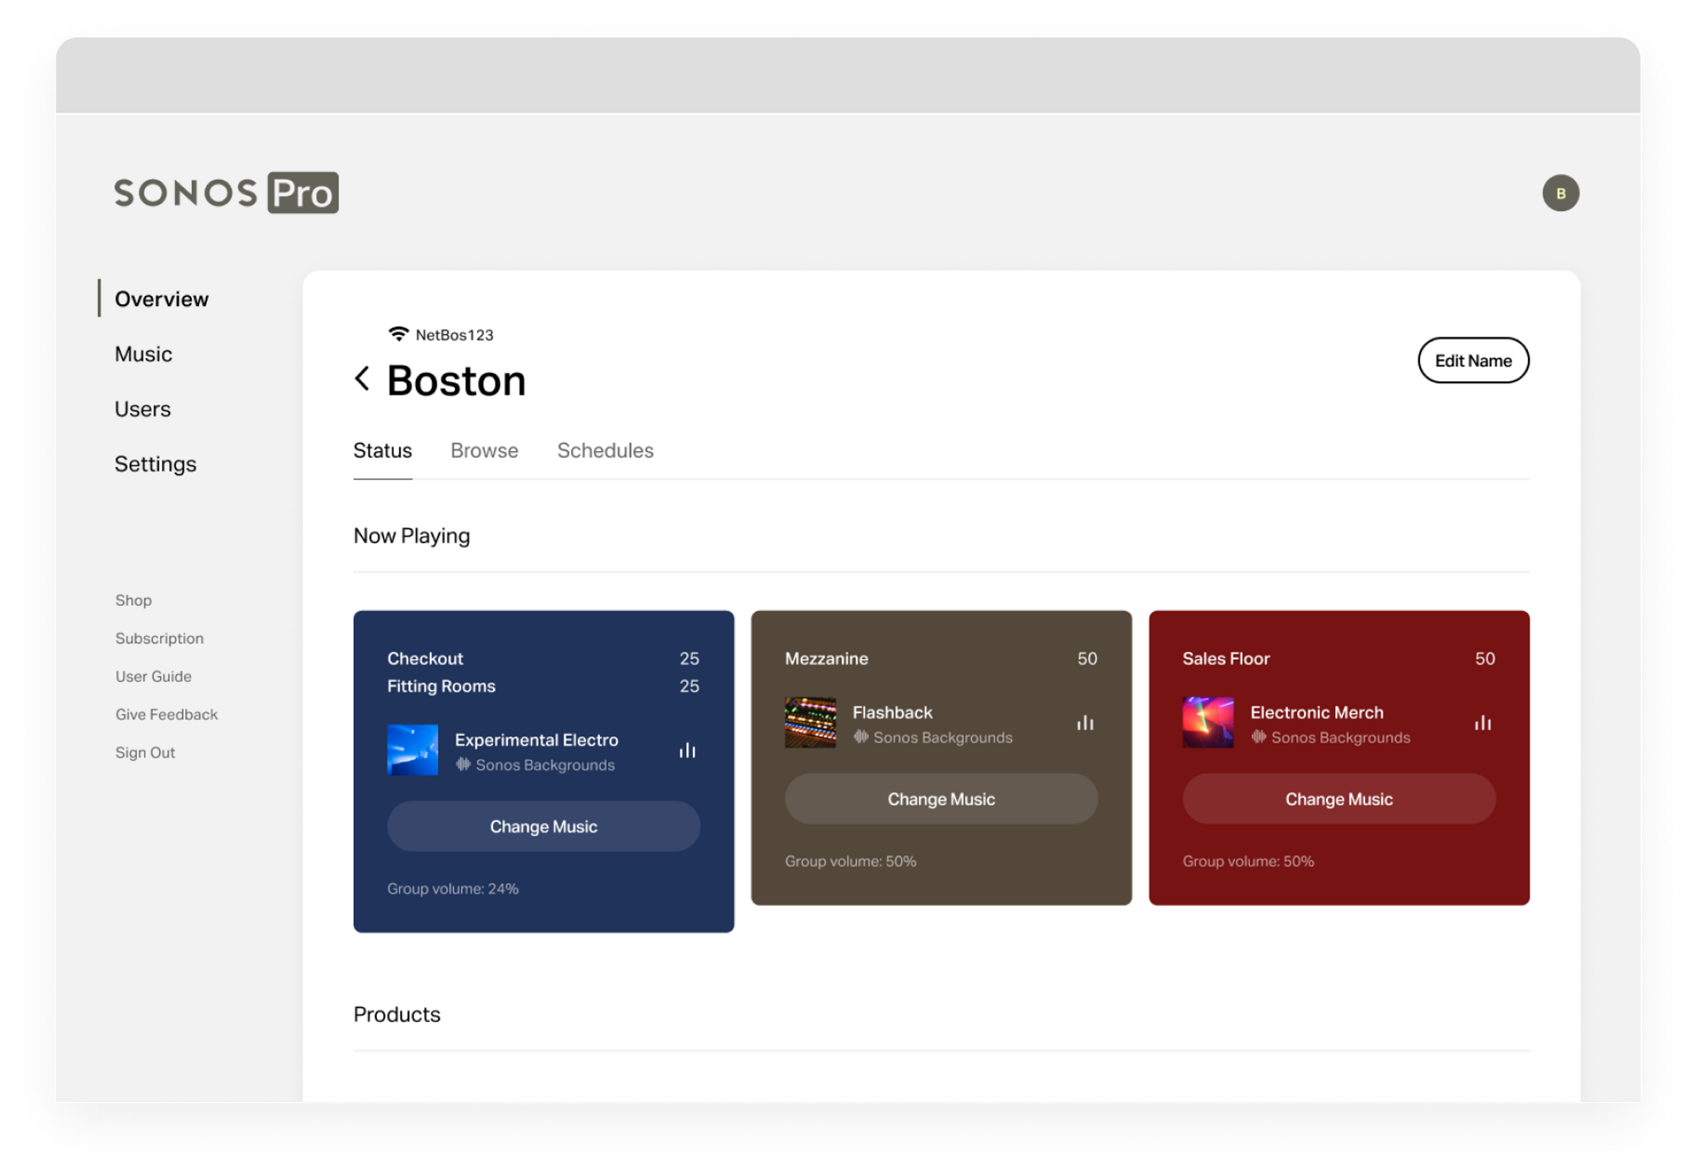Screen dimensions: 1696x1176
Task: Click the Checkout volume value 25
Action: pyautogui.click(x=689, y=659)
